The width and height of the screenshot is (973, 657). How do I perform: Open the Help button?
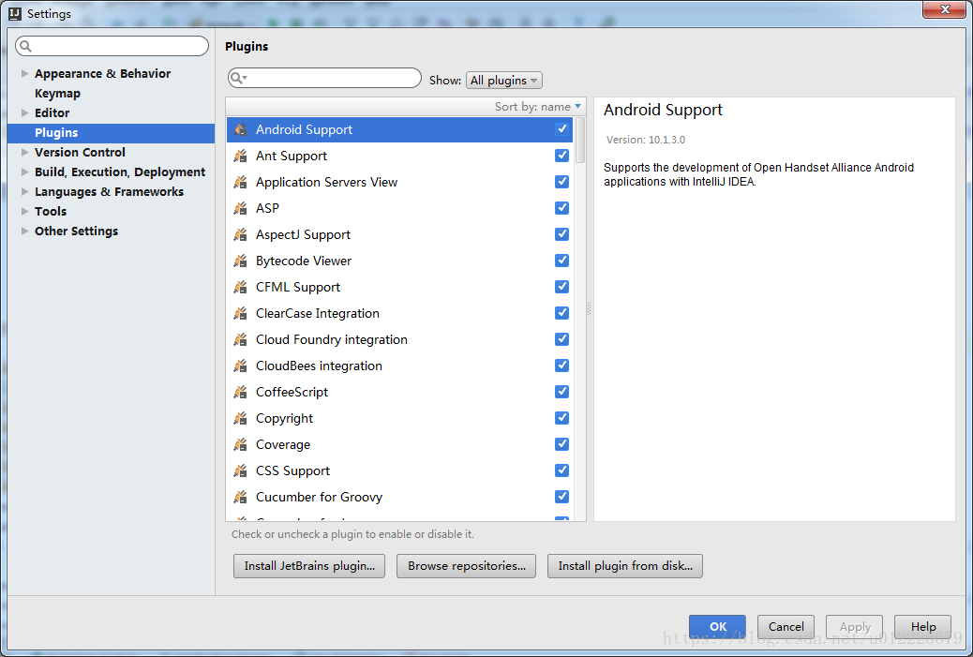[922, 627]
